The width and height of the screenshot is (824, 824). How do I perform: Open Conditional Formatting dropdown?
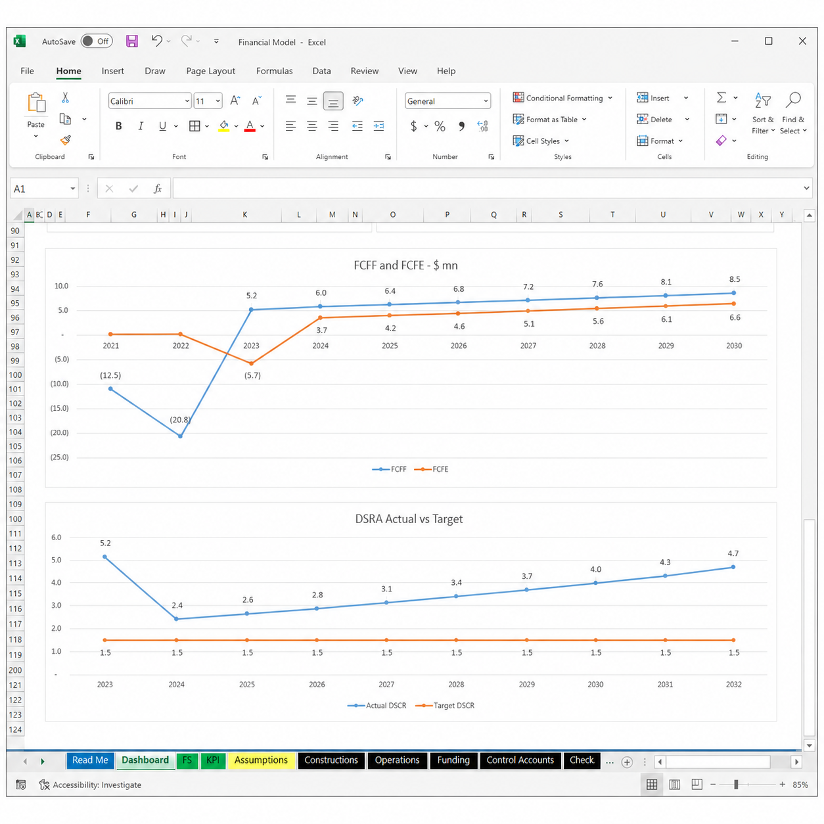(563, 98)
